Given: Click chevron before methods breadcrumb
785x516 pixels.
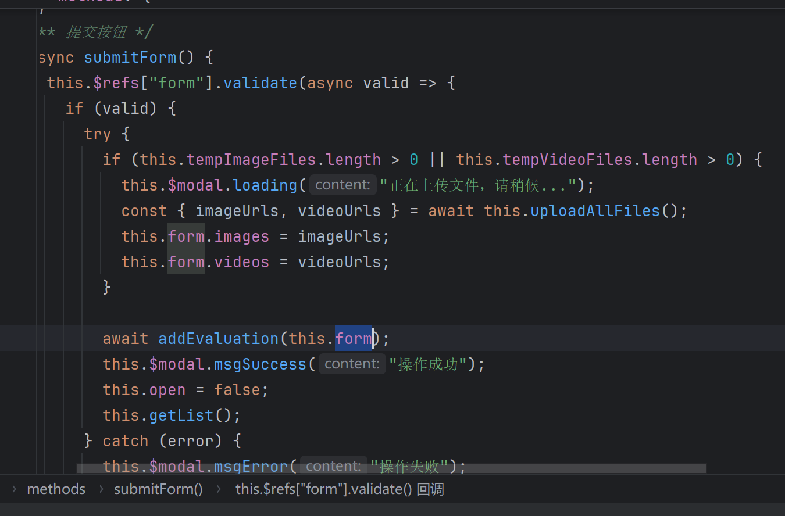Looking at the screenshot, I should pos(15,489).
